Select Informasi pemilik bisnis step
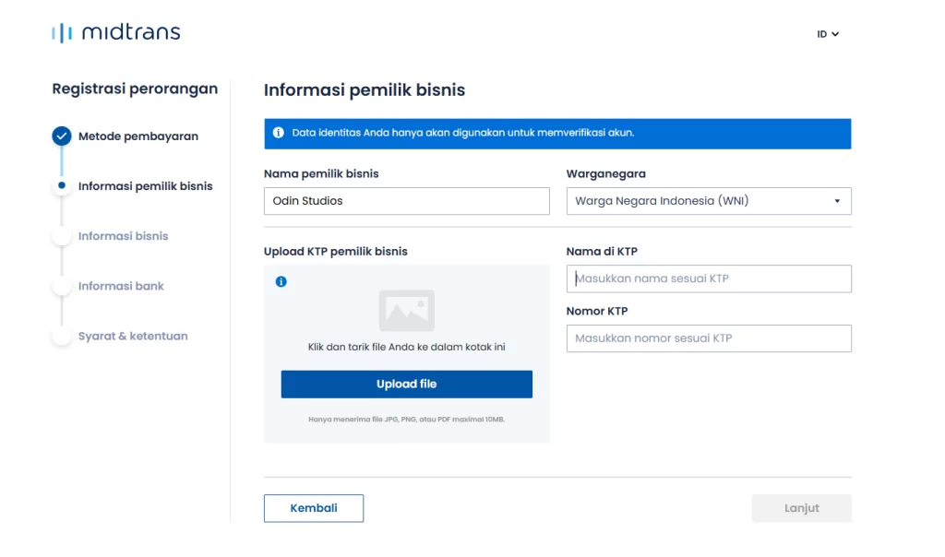 (145, 186)
